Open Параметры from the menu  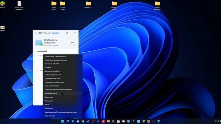pyautogui.click(x=63, y=97)
